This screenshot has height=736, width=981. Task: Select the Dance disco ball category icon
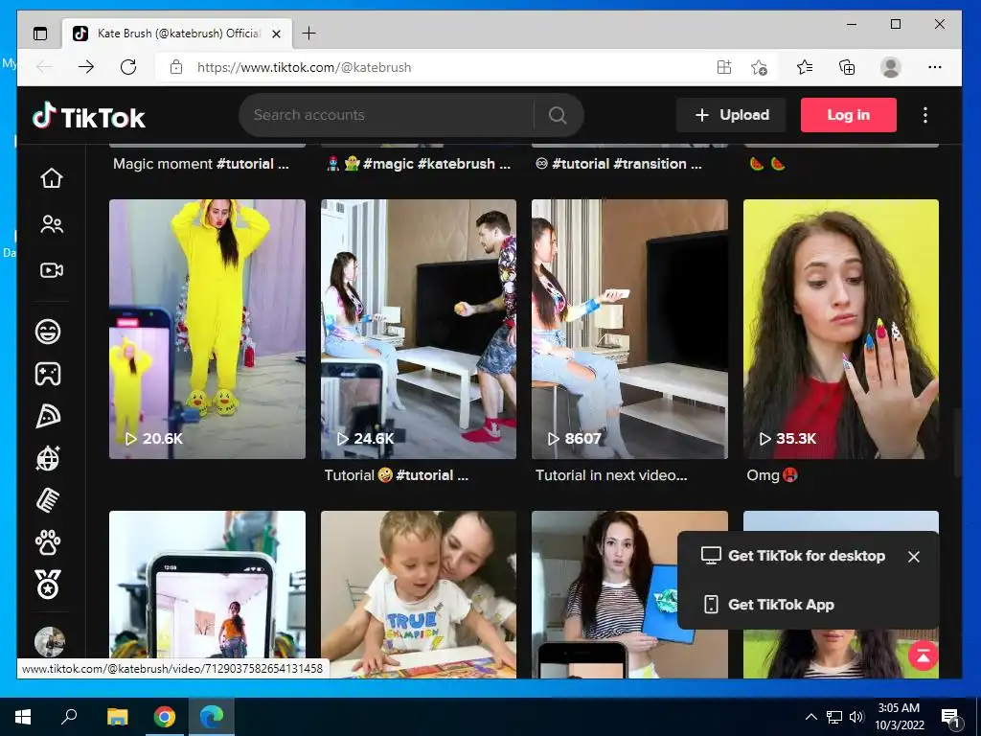click(x=48, y=459)
